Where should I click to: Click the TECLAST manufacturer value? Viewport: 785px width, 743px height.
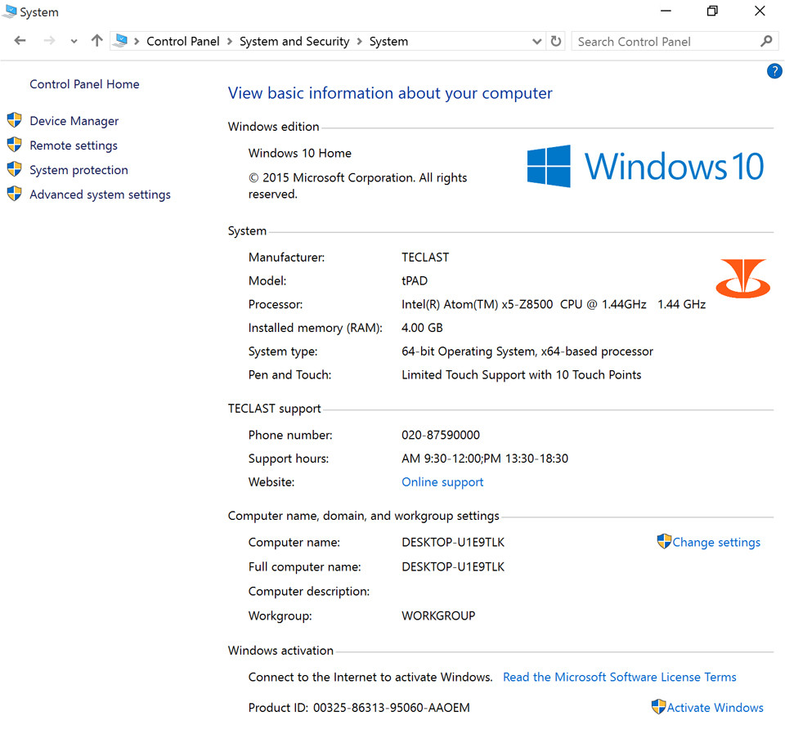click(425, 257)
